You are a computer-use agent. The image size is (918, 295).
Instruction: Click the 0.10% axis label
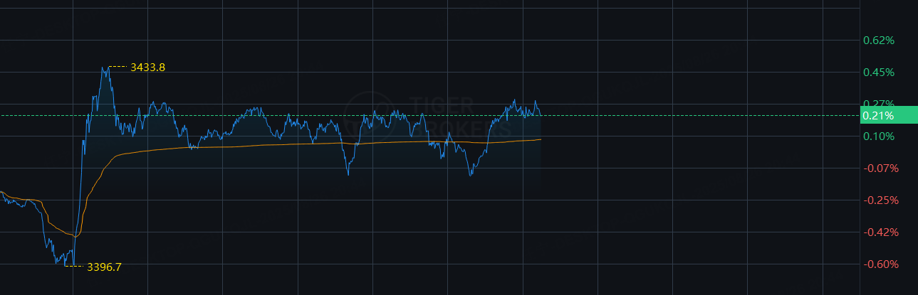pyautogui.click(x=878, y=136)
